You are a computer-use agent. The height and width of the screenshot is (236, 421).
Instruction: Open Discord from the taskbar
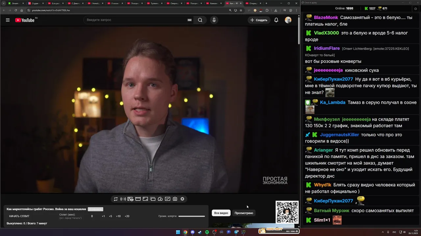[192, 232]
